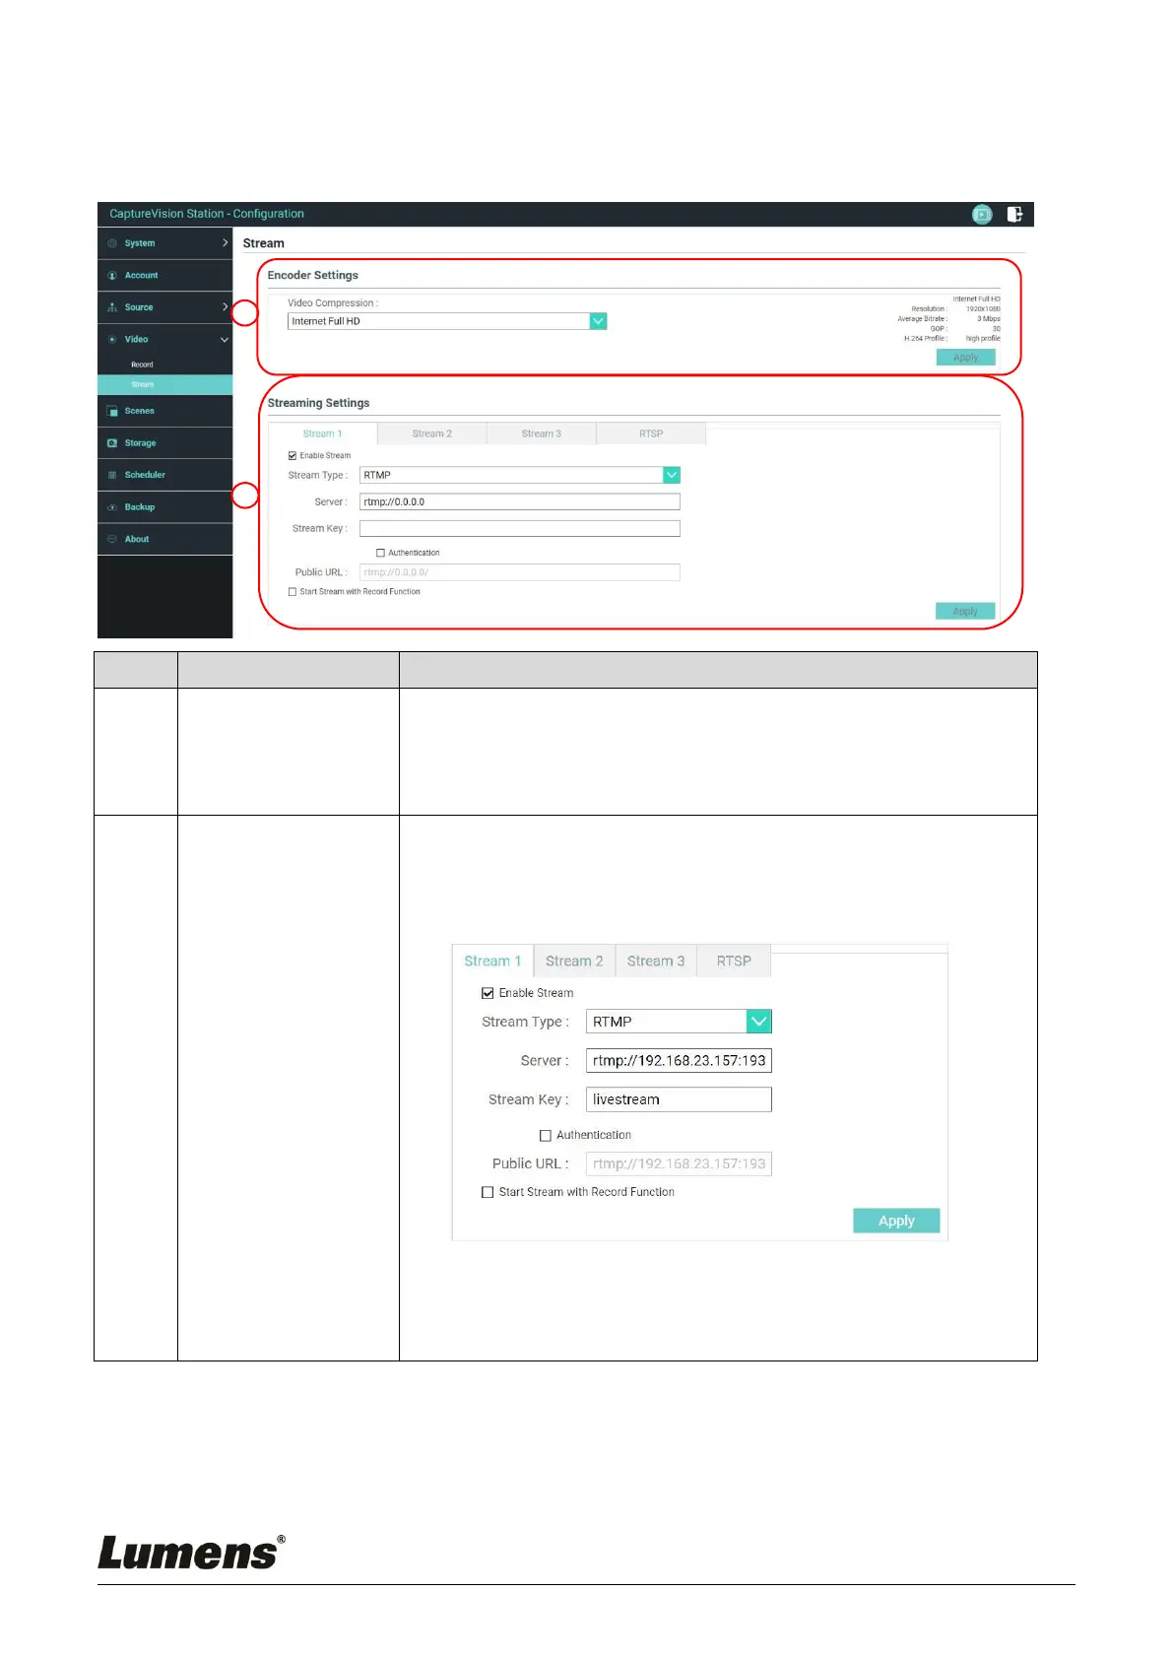Screen dimensions: 1173x1659
Task: Open Stream Type dropdown arrow in upper screenshot
Action: pyautogui.click(x=672, y=476)
